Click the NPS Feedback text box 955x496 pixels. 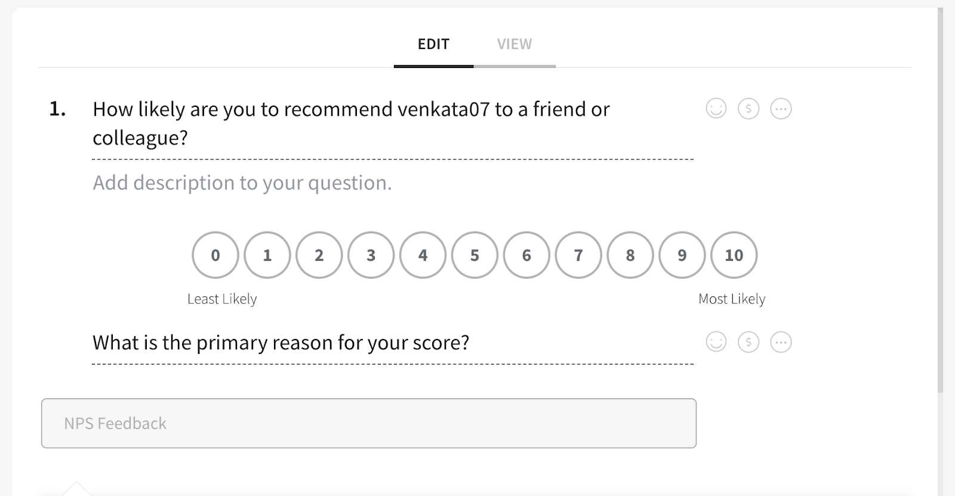tap(368, 423)
